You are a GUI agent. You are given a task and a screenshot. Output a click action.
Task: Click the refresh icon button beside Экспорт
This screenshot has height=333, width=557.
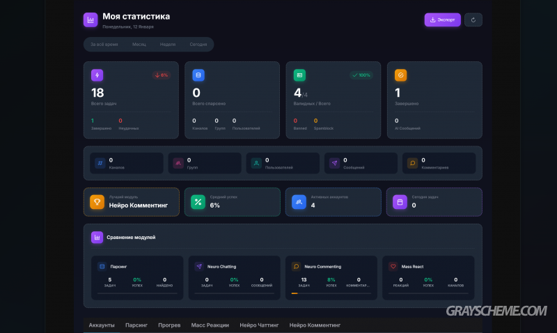pos(473,20)
